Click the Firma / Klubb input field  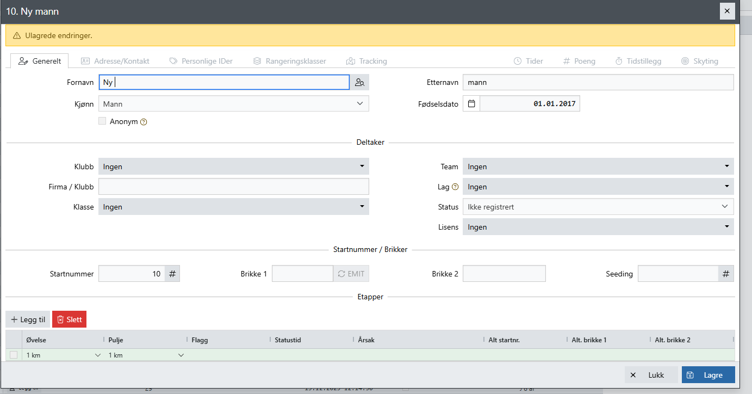coord(233,187)
